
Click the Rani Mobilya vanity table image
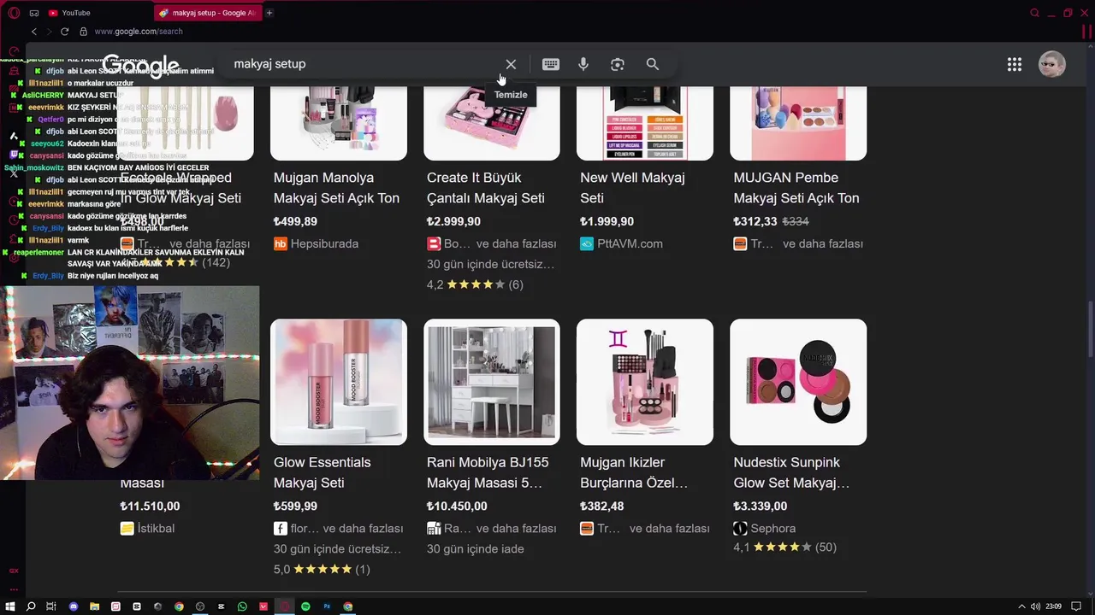click(x=492, y=382)
